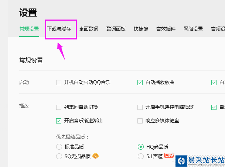Select the 标准品质 radio button

tap(59, 147)
